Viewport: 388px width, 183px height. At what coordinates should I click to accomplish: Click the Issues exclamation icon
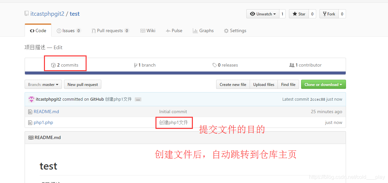[x=59, y=31]
